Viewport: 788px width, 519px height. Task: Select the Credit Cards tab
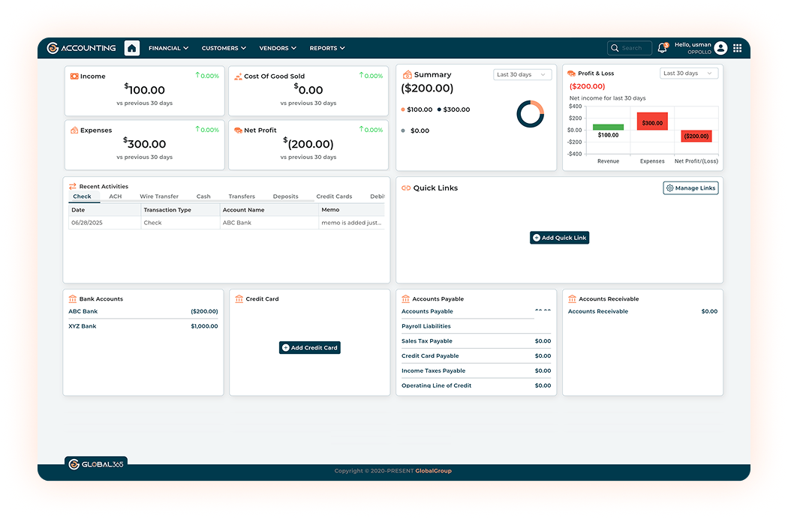pos(334,196)
